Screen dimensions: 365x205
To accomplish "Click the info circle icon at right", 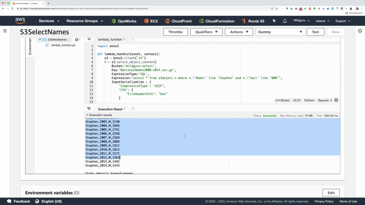I will tap(360, 31).
